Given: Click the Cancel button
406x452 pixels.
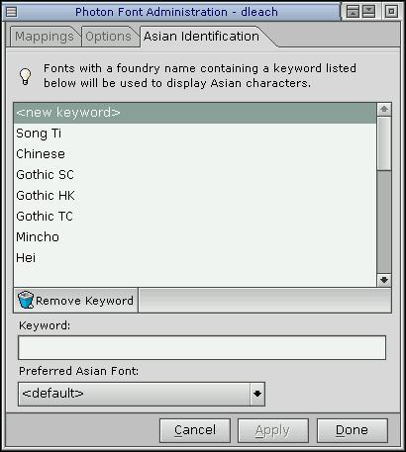Looking at the screenshot, I should [195, 430].
